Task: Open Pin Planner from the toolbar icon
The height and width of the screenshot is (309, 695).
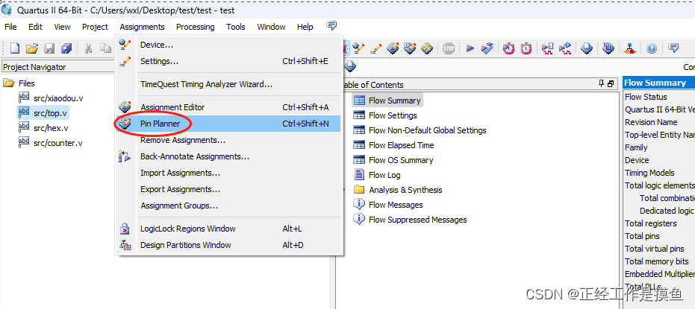Action: [410, 48]
